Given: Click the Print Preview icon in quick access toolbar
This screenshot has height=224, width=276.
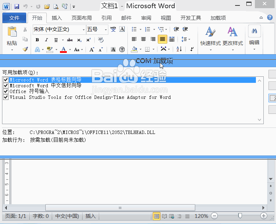Looking at the screenshot, I should (x=56, y=7).
